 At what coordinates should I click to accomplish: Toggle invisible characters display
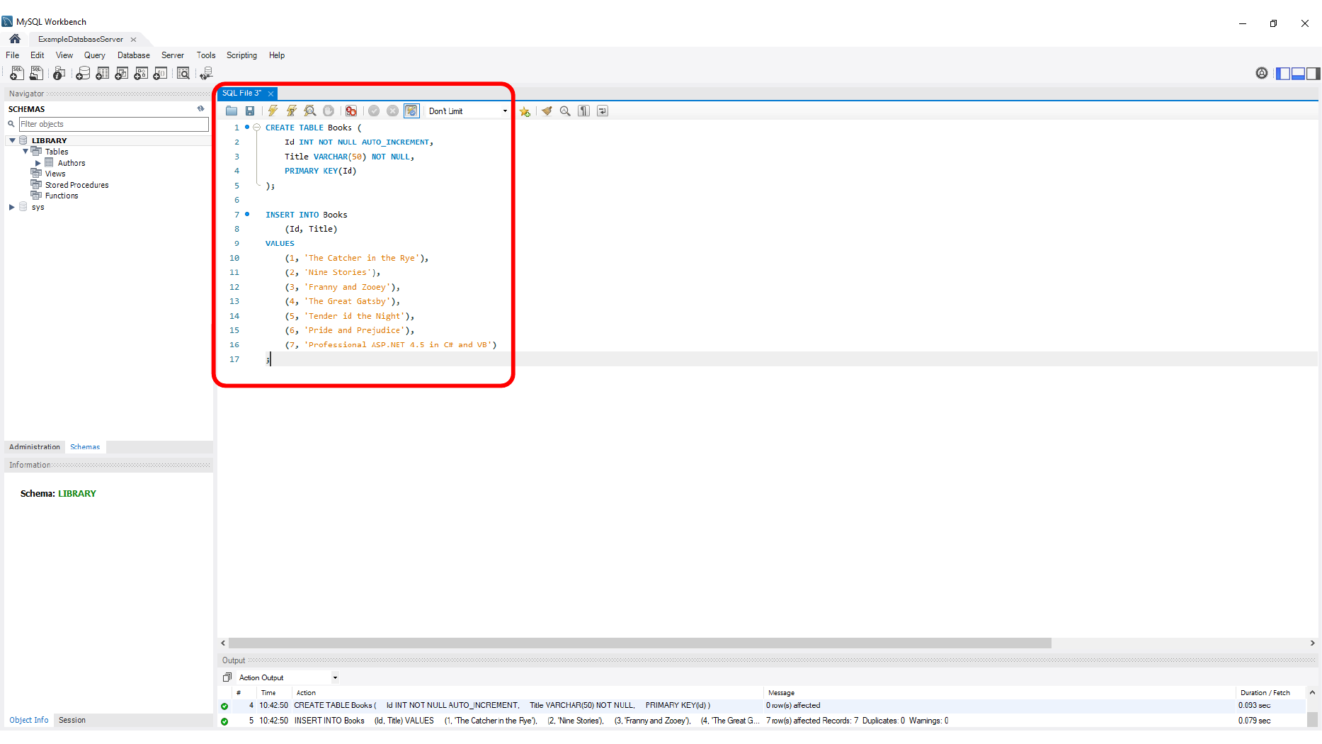pos(583,111)
